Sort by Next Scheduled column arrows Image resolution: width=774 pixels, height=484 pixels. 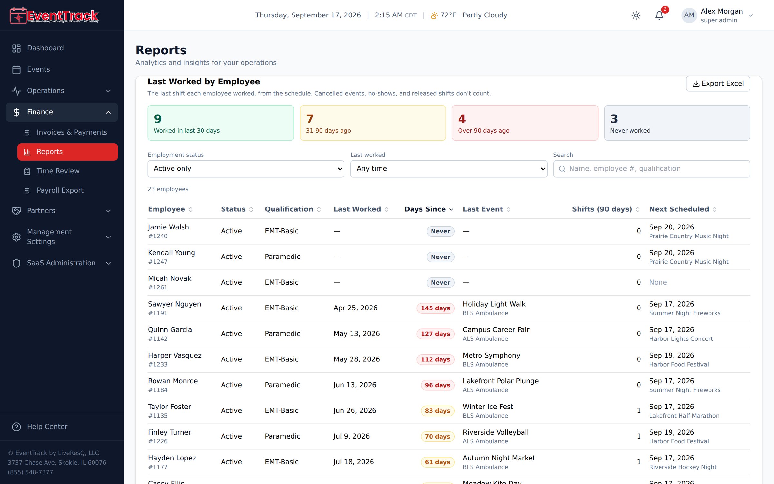click(714, 209)
